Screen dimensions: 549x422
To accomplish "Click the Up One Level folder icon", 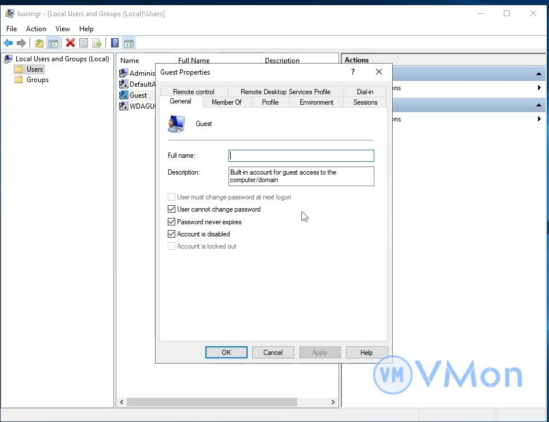I will pos(39,43).
